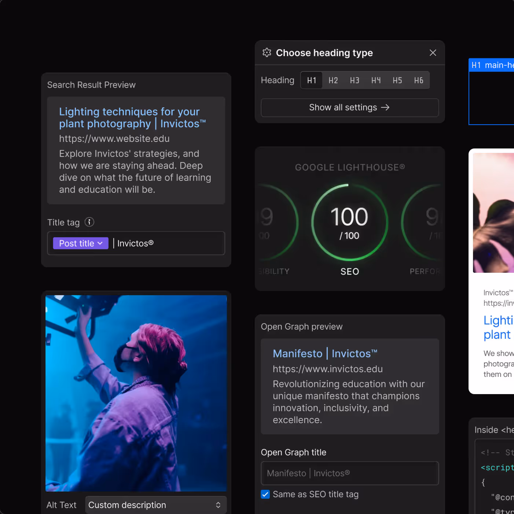Click the Show all settings button
Image resolution: width=514 pixels, height=514 pixels.
point(349,107)
